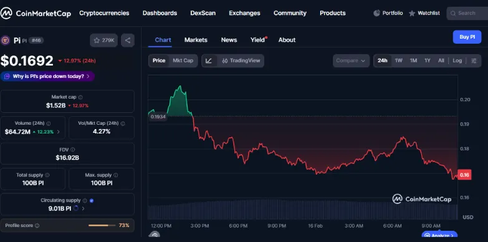Image resolution: width=488 pixels, height=242 pixels.
Task: Click Vol/Mkt Cap info icon
Action: tap(123, 123)
